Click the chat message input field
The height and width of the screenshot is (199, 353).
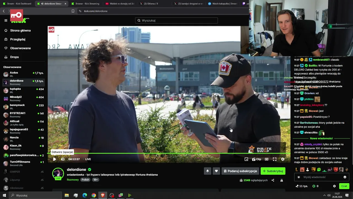coord(322,177)
